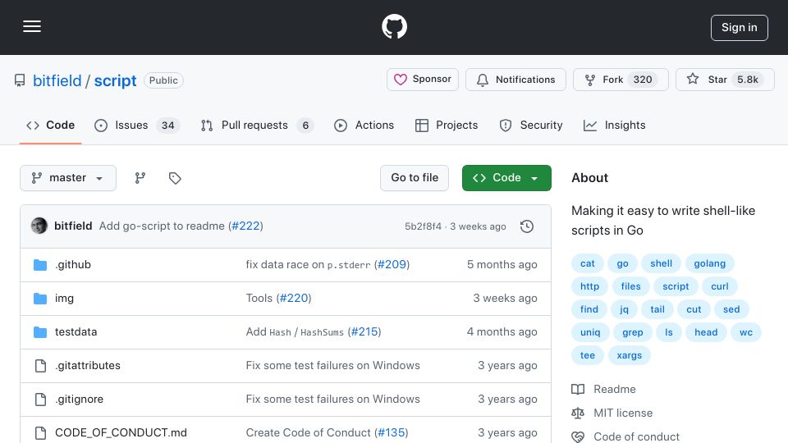
Task: Open the #209 pull request link
Action: tap(392, 265)
